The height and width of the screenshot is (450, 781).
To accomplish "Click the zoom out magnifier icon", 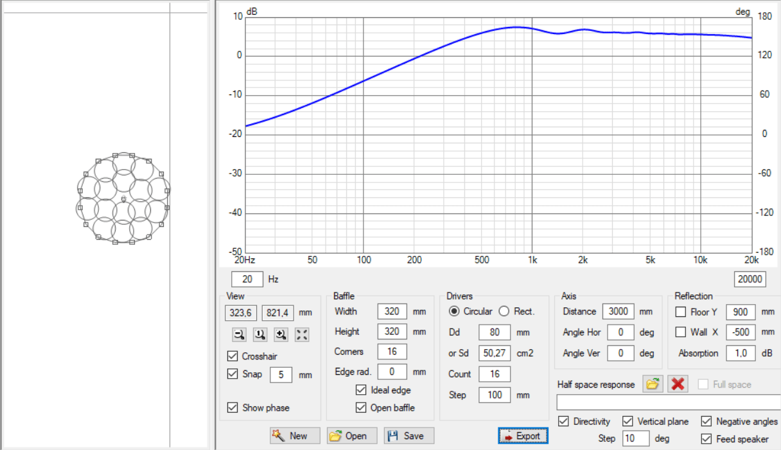I will pos(239,334).
